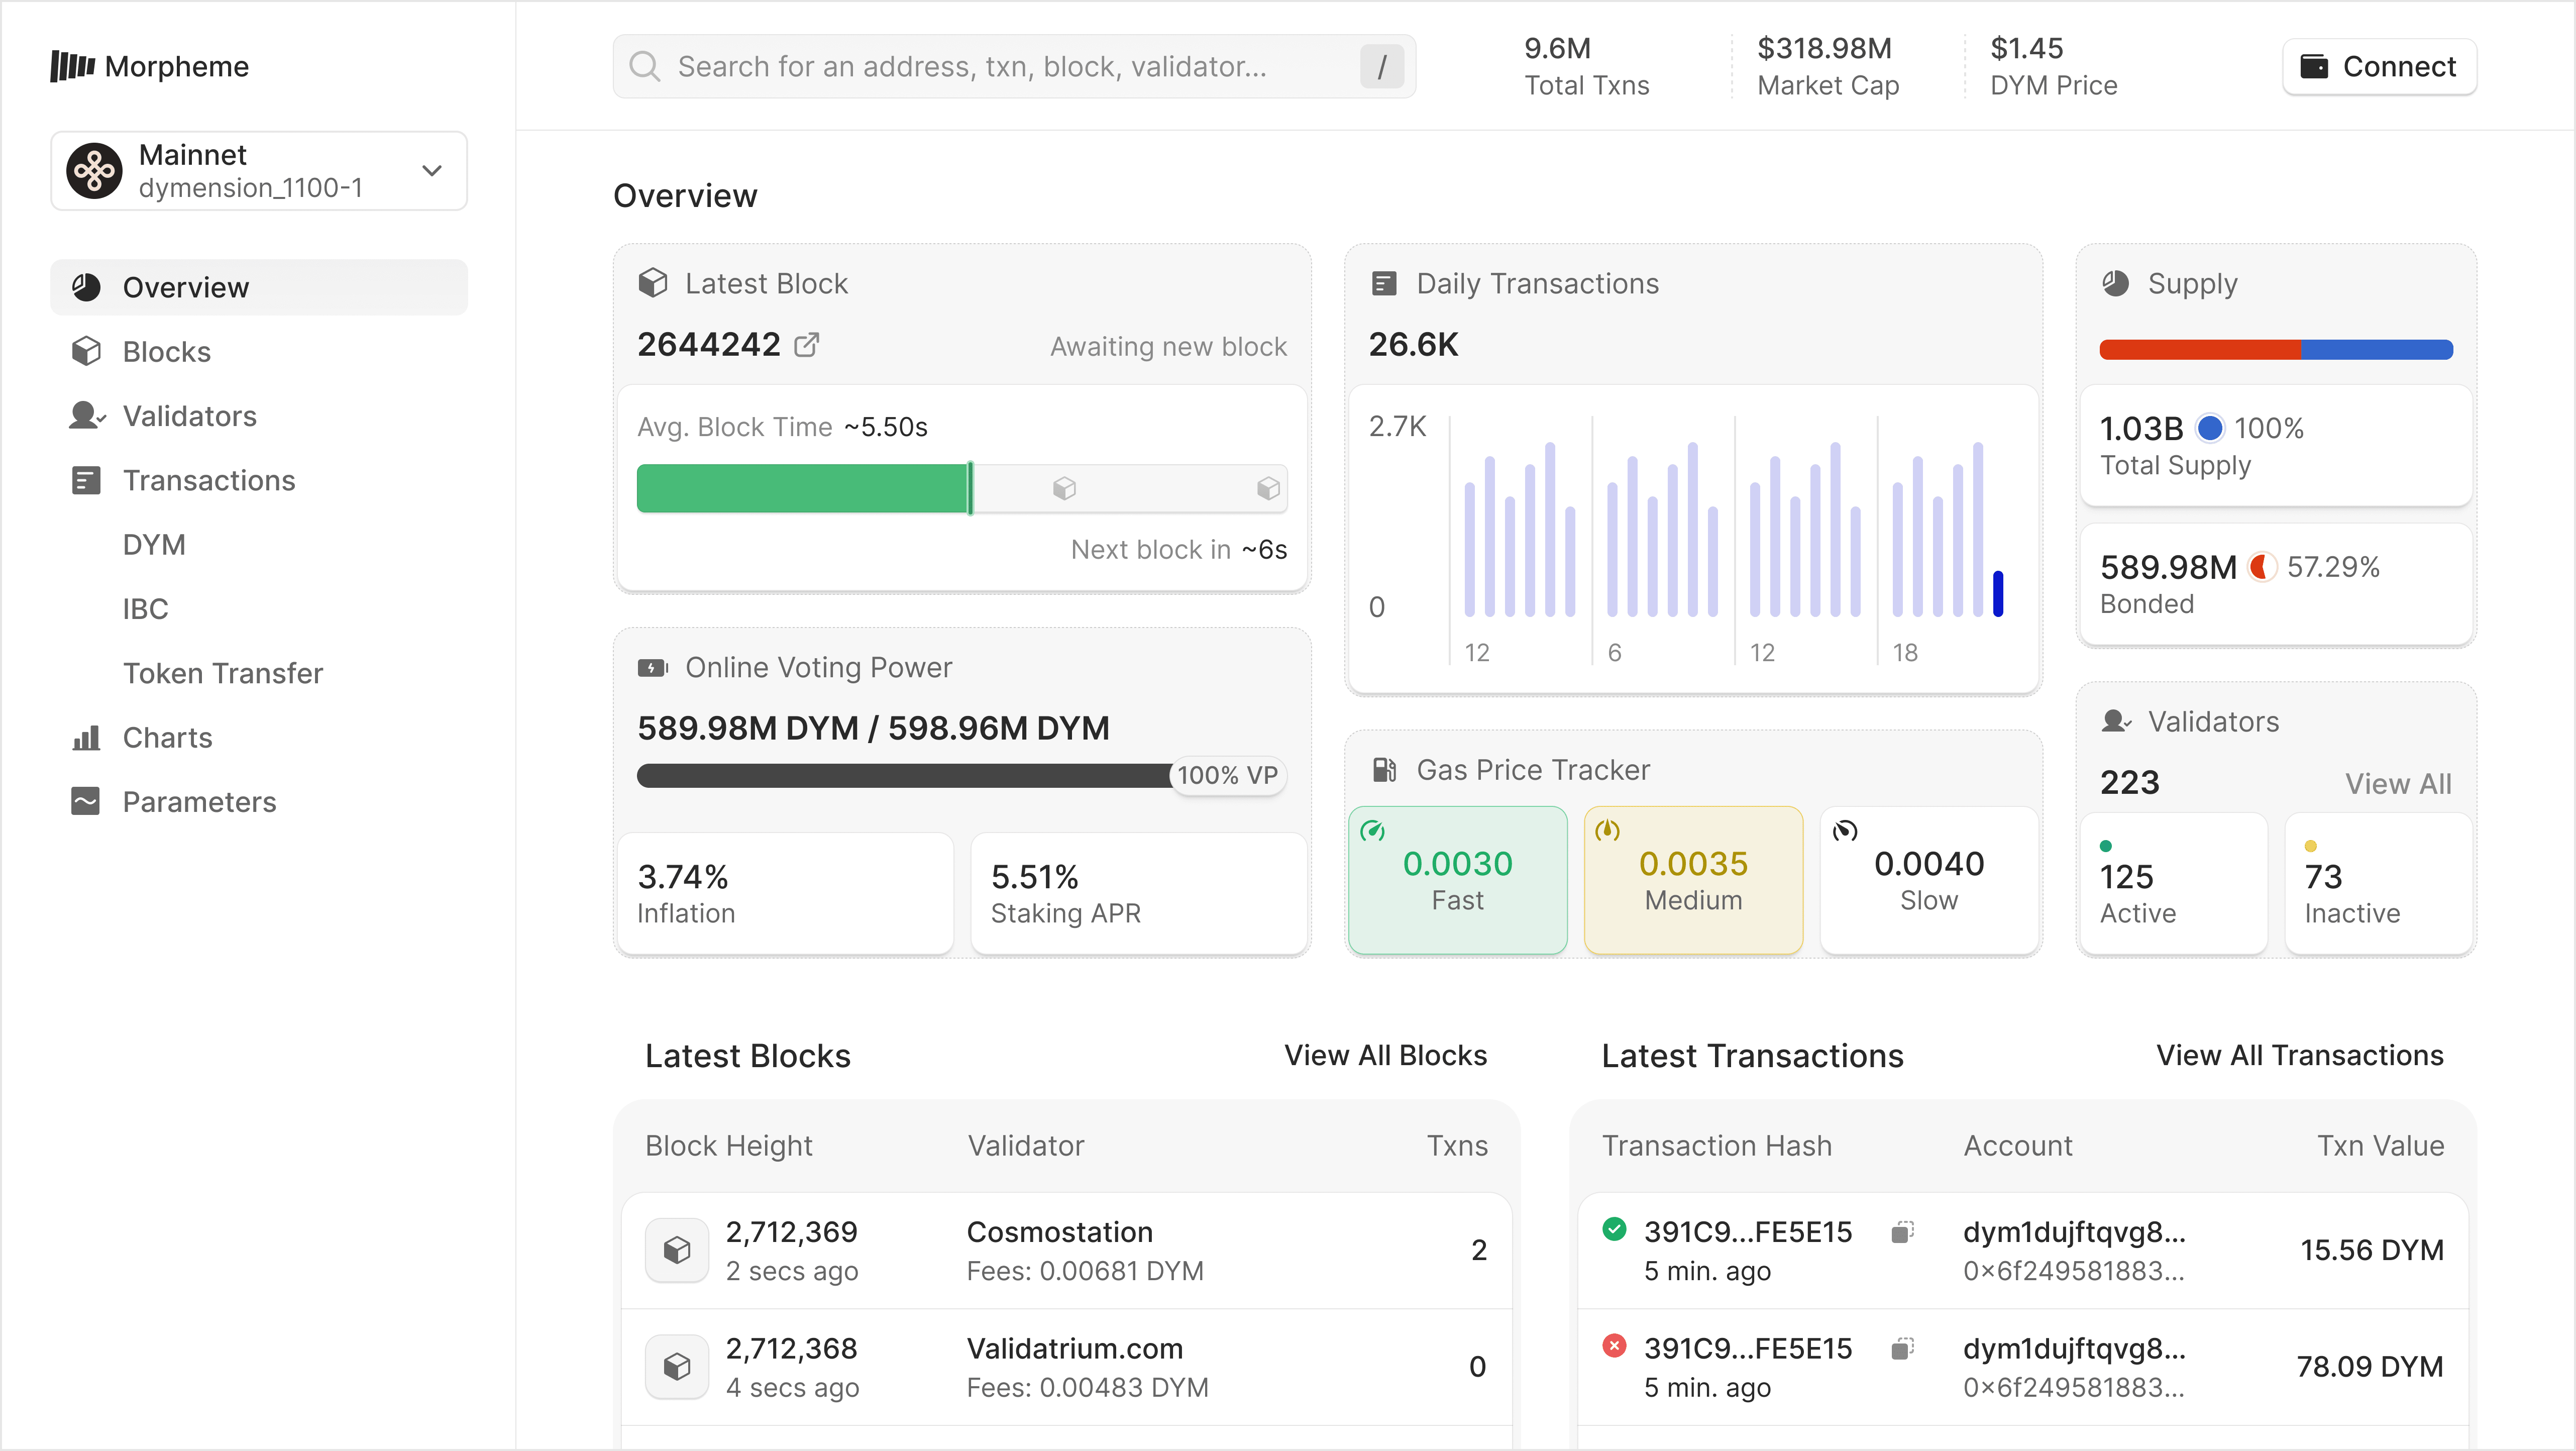Click cube icon for block 2,712,369
This screenshot has width=2576, height=1451.
677,1250
